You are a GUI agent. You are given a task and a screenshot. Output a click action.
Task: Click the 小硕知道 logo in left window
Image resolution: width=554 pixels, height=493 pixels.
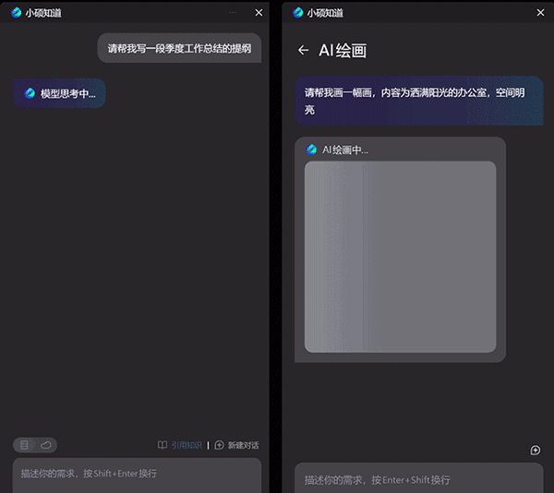coord(16,13)
